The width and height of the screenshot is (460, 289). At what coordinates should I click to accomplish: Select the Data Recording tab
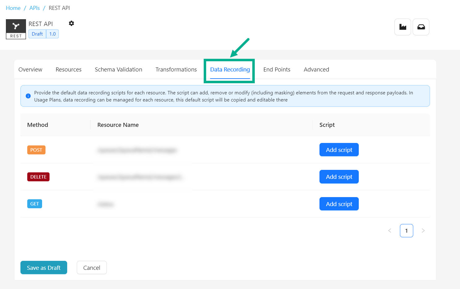pyautogui.click(x=230, y=70)
